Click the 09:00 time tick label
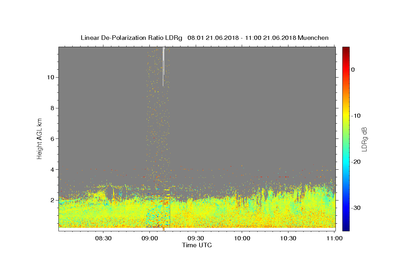The width and height of the screenshot is (415, 277). (x=150, y=238)
